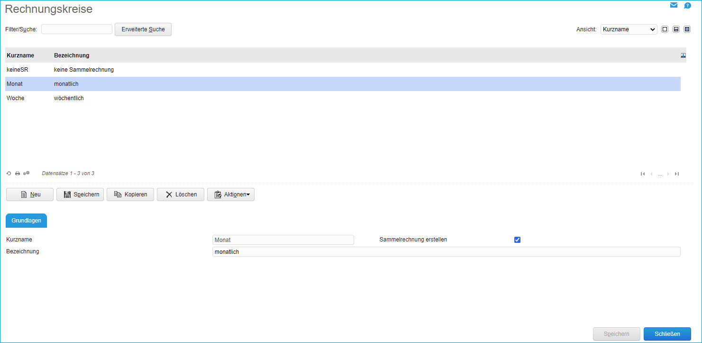This screenshot has width=702, height=343.
Task: Switch to the empty square list-only layout
Action: (665, 29)
